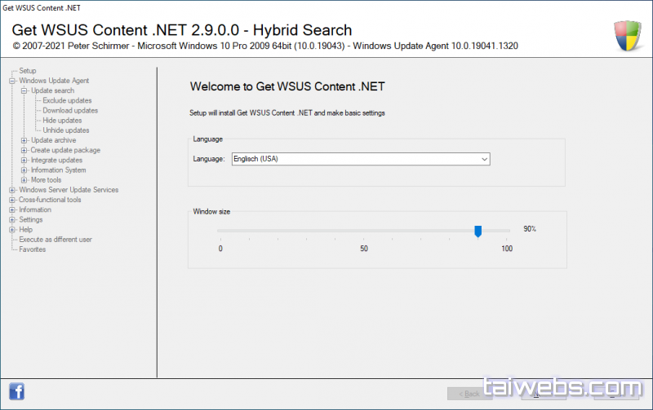Open Download updates tree entry
Screen dimensions: 653x410
click(70, 110)
